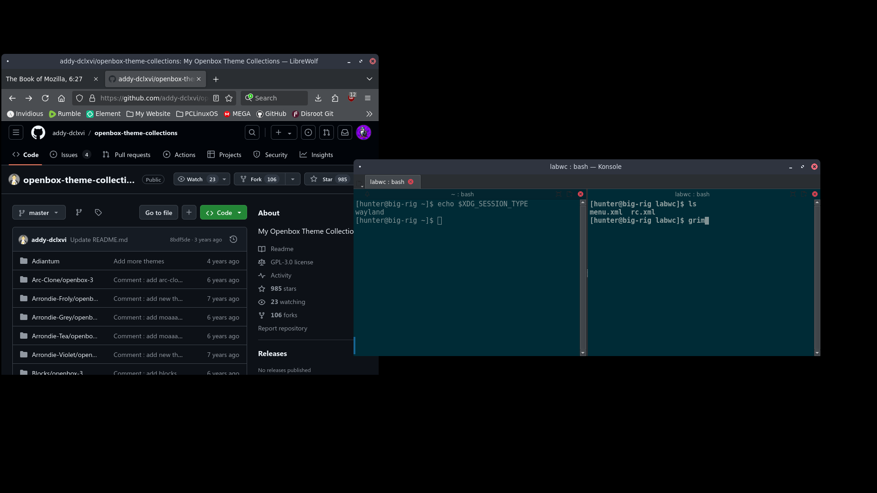877x493 pixels.
Task: Open the Fork options dropdown arrow
Action: [293, 179]
